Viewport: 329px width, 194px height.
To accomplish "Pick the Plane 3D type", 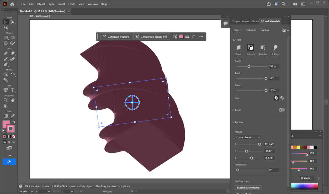I will (x=238, y=48).
